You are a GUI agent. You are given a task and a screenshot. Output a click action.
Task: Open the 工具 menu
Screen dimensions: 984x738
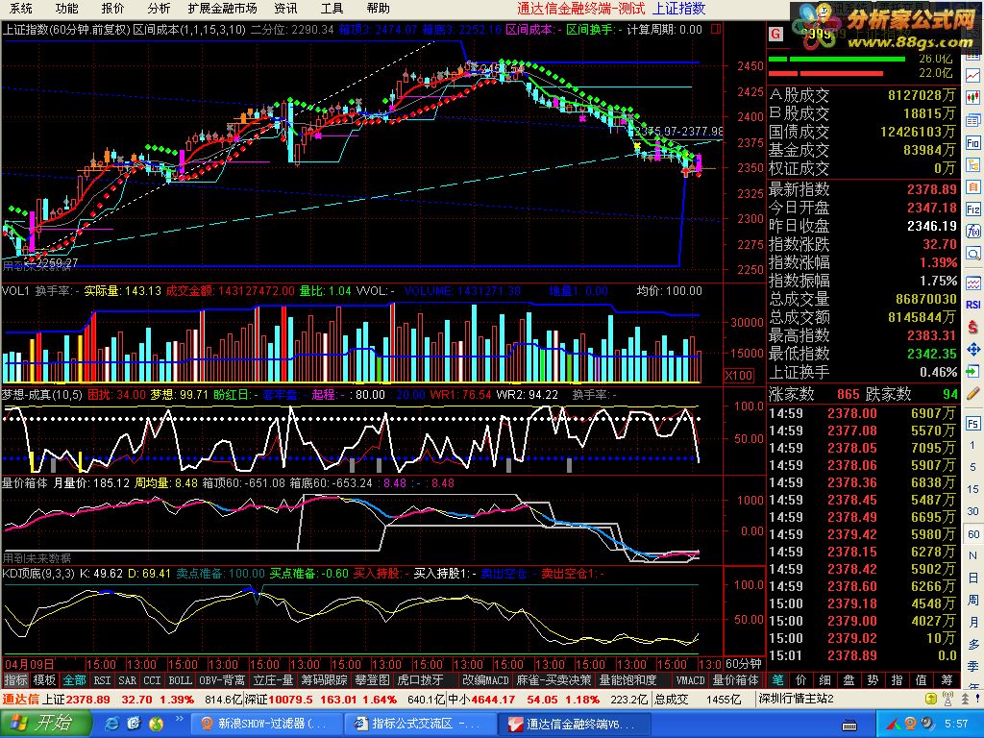[332, 8]
